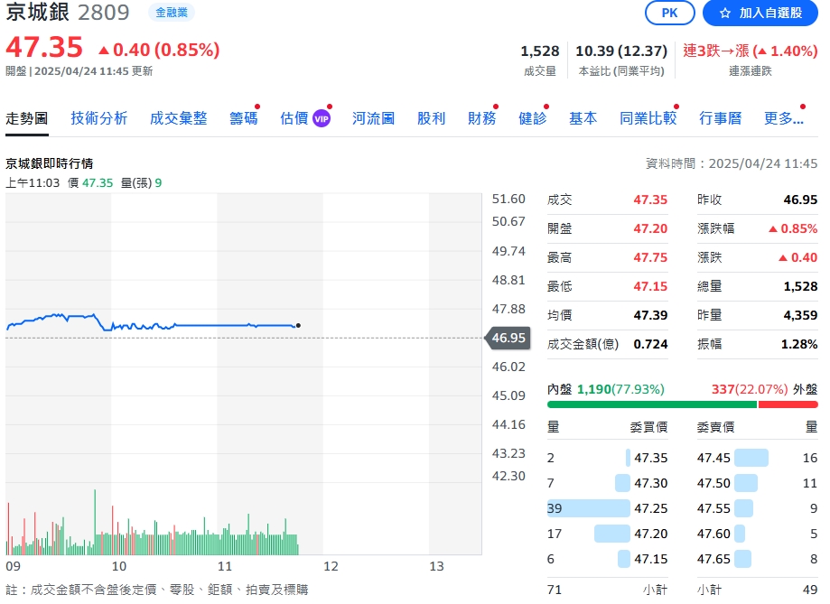Open the 河流圖 tab
Screen dimensions: 830x604
373,118
